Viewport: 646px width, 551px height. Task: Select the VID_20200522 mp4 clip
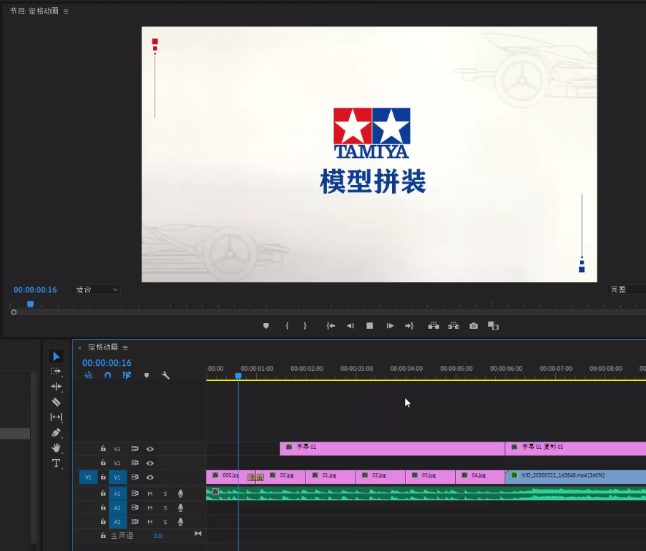tap(576, 477)
